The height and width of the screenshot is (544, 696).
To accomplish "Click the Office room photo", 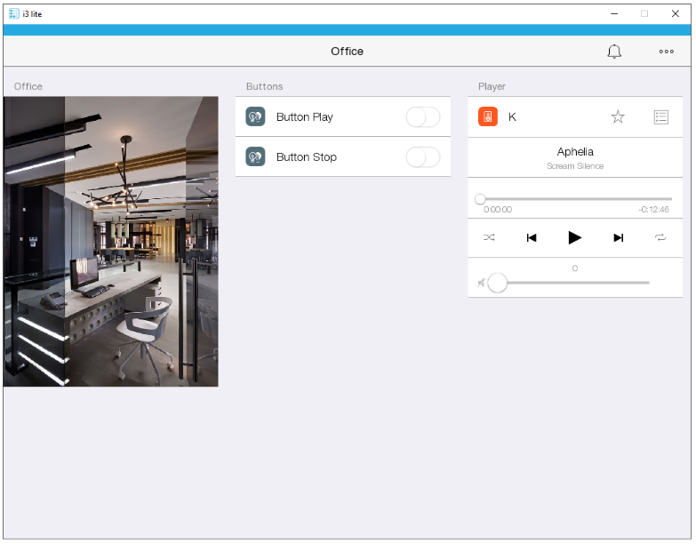I will (110, 241).
